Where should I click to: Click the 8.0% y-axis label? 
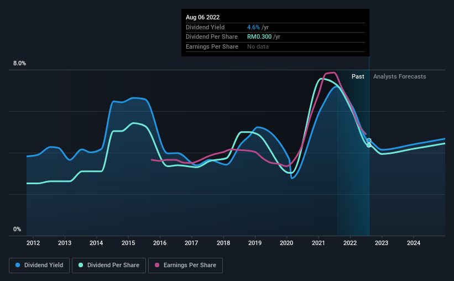[19, 63]
